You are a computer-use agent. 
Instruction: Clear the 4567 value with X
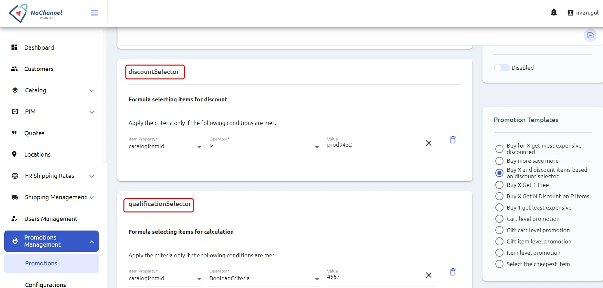pyautogui.click(x=428, y=275)
